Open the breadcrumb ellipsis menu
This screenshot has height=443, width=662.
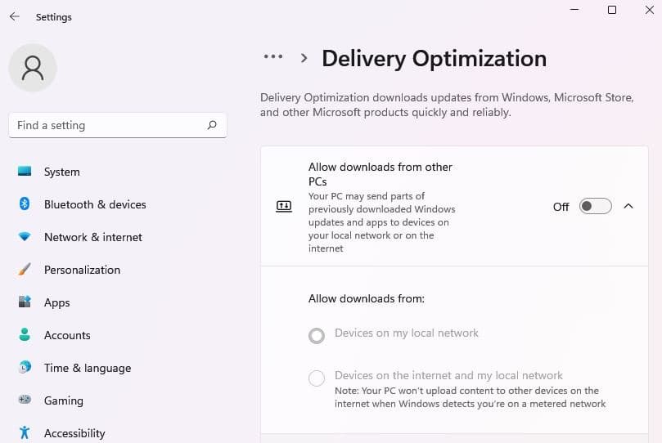(273, 57)
